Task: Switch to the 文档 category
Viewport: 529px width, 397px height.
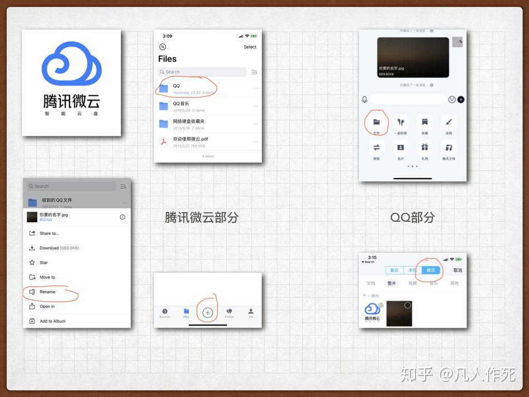Action: pyautogui.click(x=371, y=283)
